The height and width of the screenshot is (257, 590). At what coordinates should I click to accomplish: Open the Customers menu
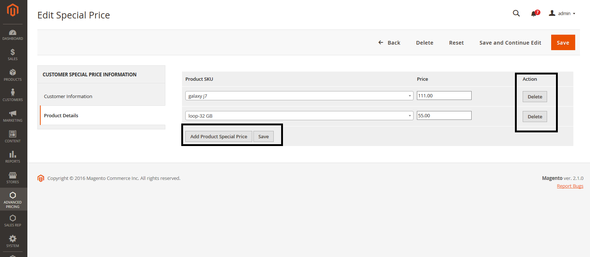tap(13, 95)
